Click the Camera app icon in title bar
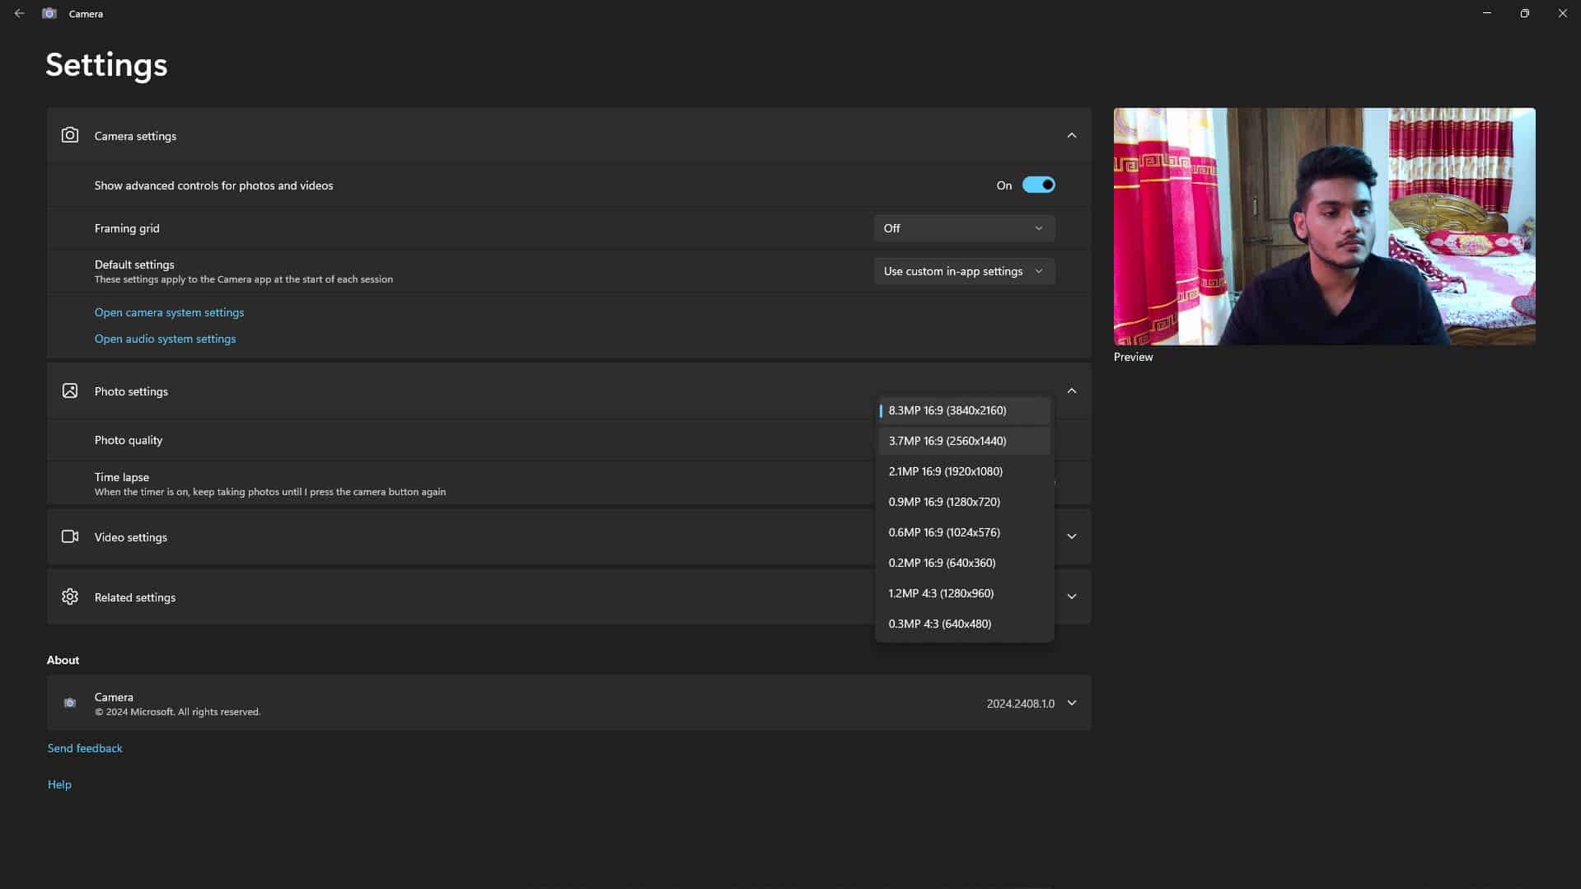This screenshot has height=889, width=1581. click(x=49, y=13)
